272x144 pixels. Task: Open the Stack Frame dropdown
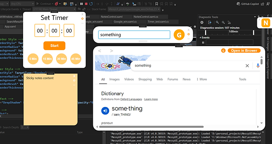(x=134, y=9)
